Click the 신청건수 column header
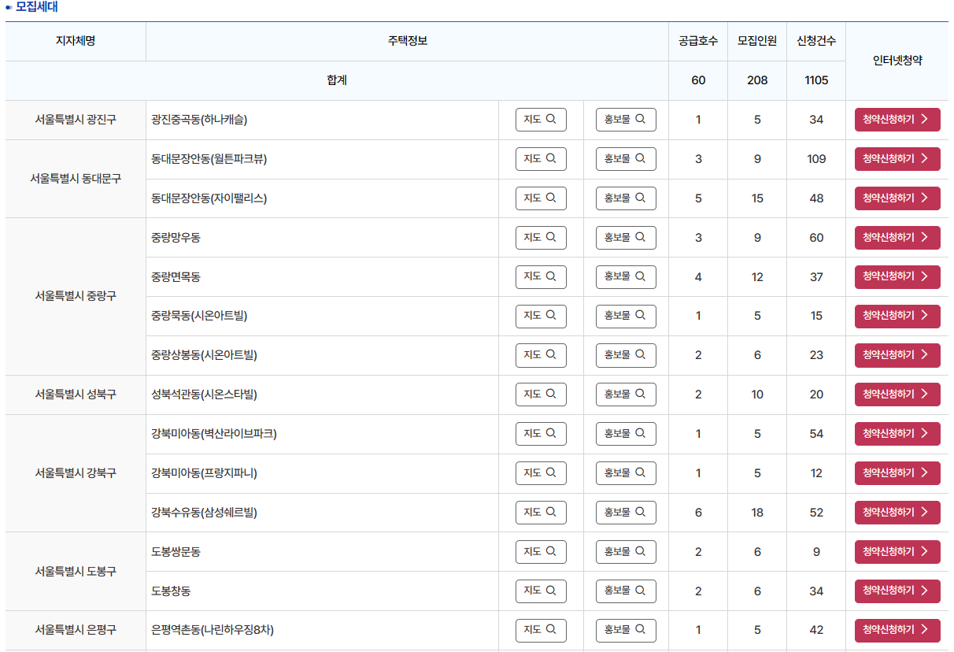 816,41
